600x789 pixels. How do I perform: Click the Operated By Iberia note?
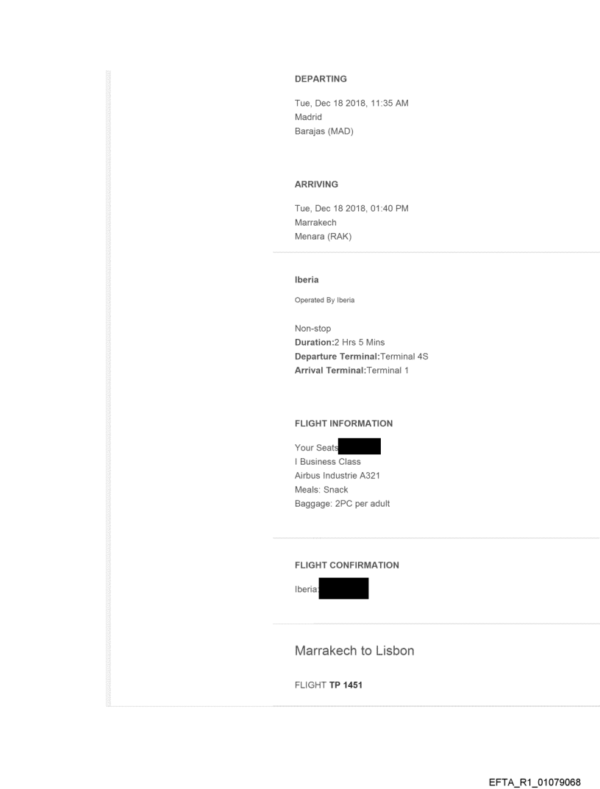(329, 300)
